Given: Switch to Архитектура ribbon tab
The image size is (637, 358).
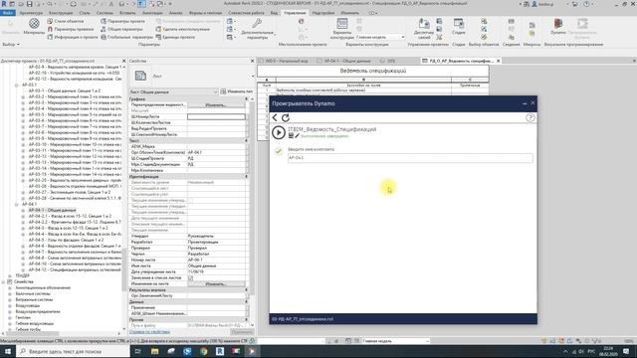Looking at the screenshot, I should point(31,13).
